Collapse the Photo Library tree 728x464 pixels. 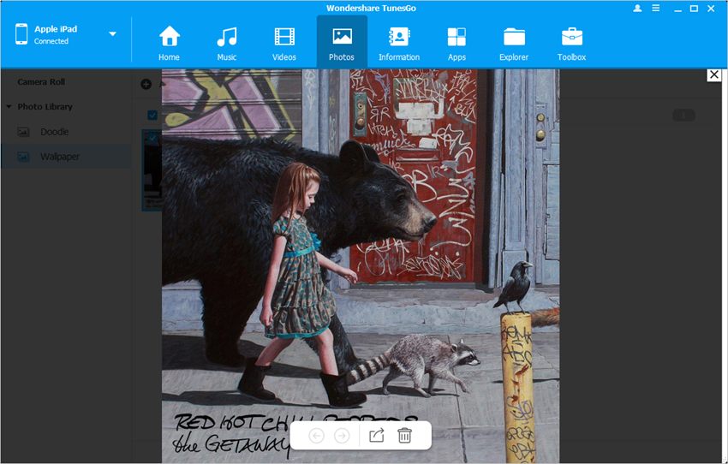(x=9, y=107)
